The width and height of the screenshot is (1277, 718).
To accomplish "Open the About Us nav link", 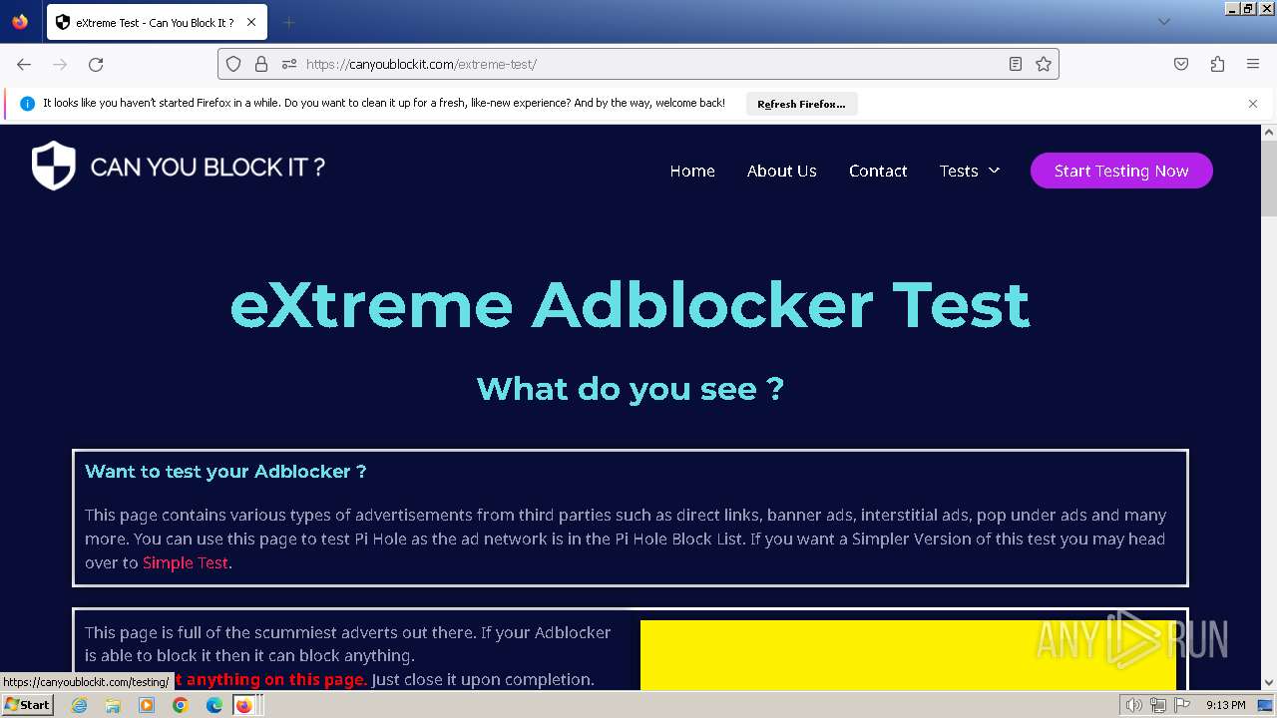I will click(x=782, y=171).
